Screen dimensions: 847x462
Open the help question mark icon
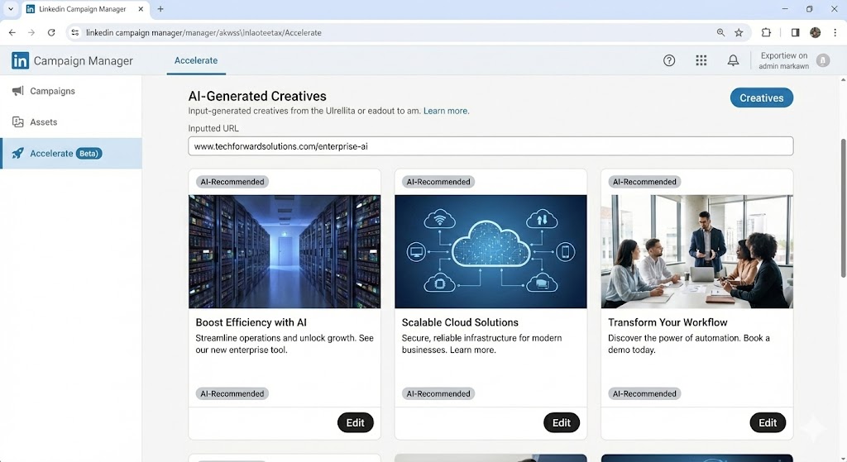coord(668,60)
